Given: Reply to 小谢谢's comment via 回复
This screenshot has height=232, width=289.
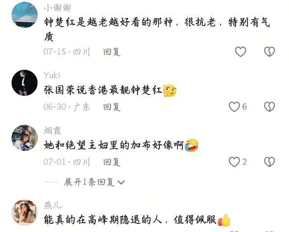Looking at the screenshot, I should [112, 52].
